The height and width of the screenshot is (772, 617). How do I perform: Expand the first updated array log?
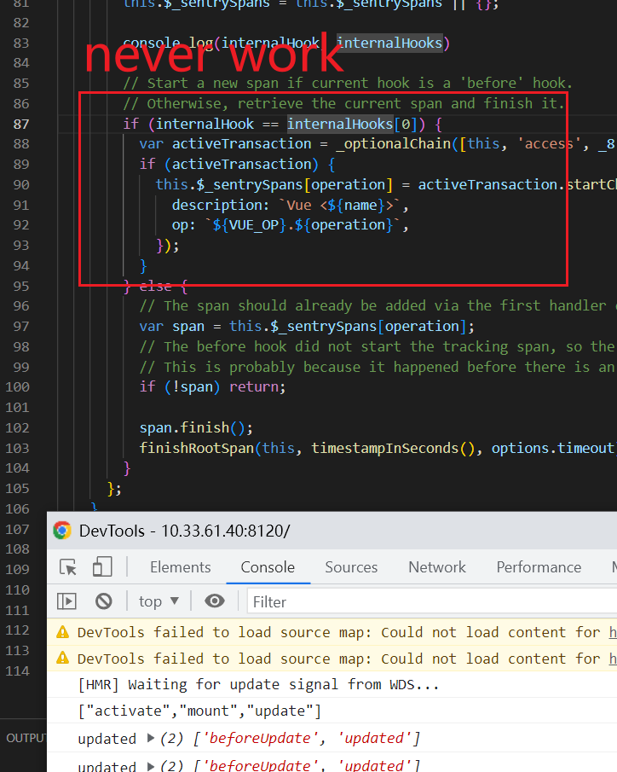[x=152, y=738]
